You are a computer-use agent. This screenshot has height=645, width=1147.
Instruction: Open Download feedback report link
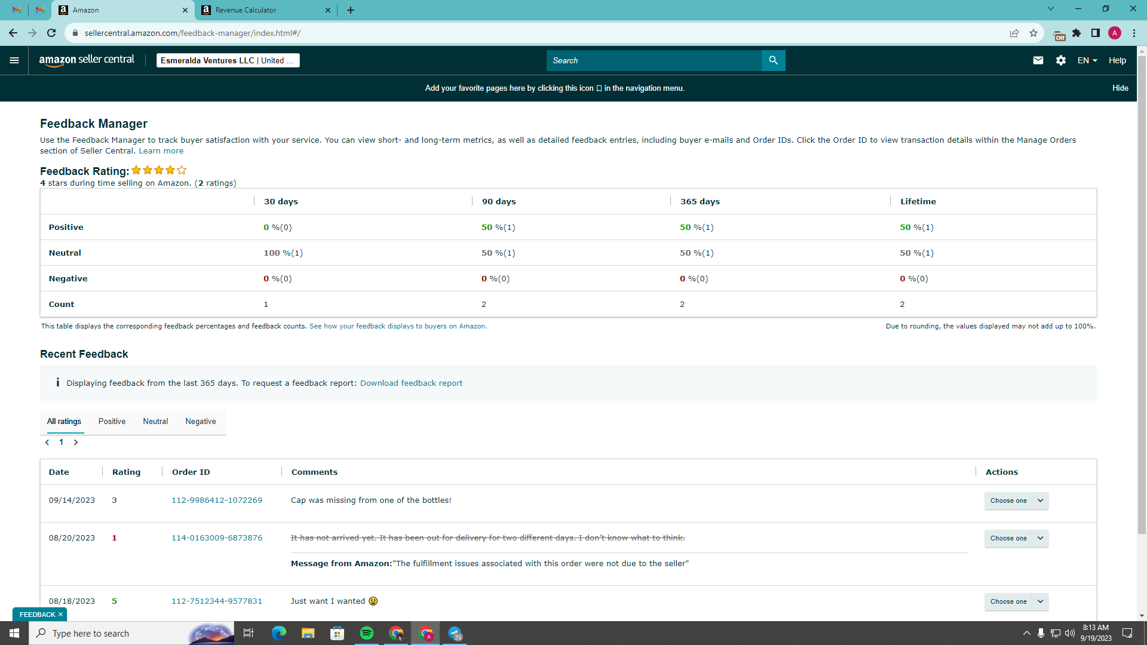[411, 383]
